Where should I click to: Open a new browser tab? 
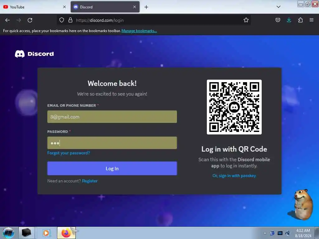[146, 7]
